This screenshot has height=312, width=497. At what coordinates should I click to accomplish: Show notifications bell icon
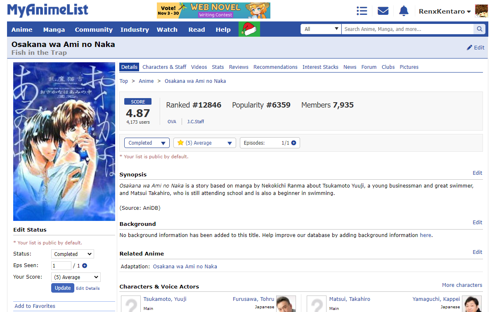404,11
